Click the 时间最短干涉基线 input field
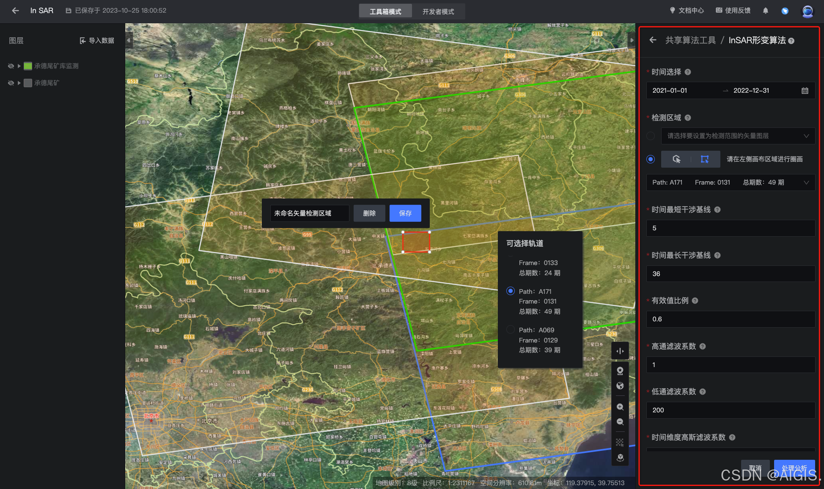Viewport: 824px width, 489px height. coord(730,228)
